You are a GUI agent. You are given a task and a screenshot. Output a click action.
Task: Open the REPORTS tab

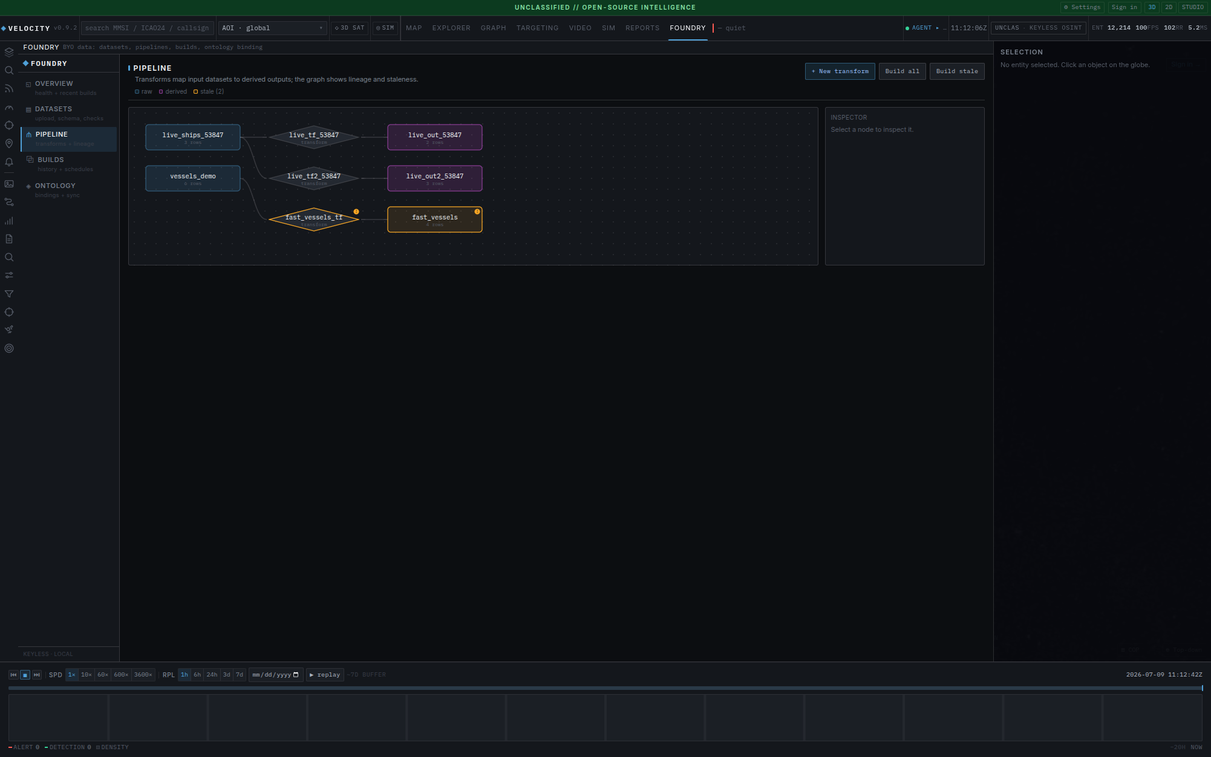tap(642, 28)
